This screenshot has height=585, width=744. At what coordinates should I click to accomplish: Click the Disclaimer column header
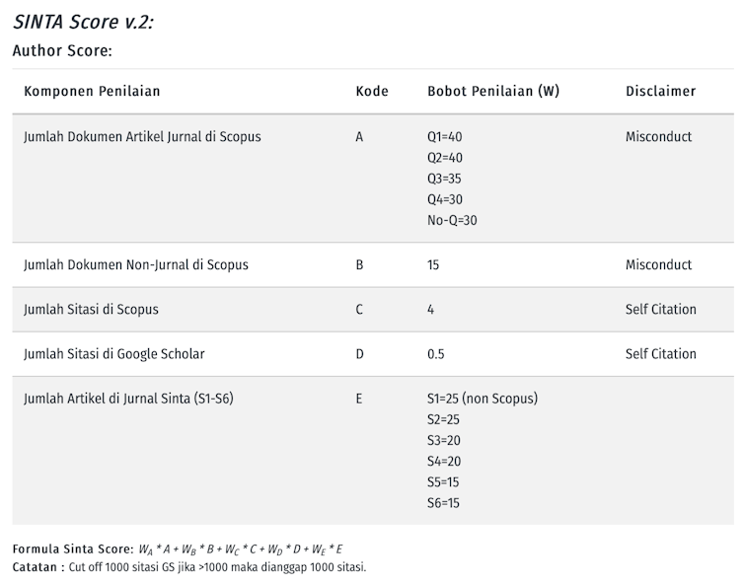coord(660,92)
